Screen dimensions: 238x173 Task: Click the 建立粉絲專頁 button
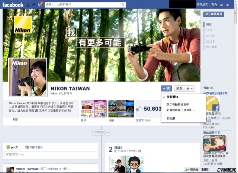point(213,14)
